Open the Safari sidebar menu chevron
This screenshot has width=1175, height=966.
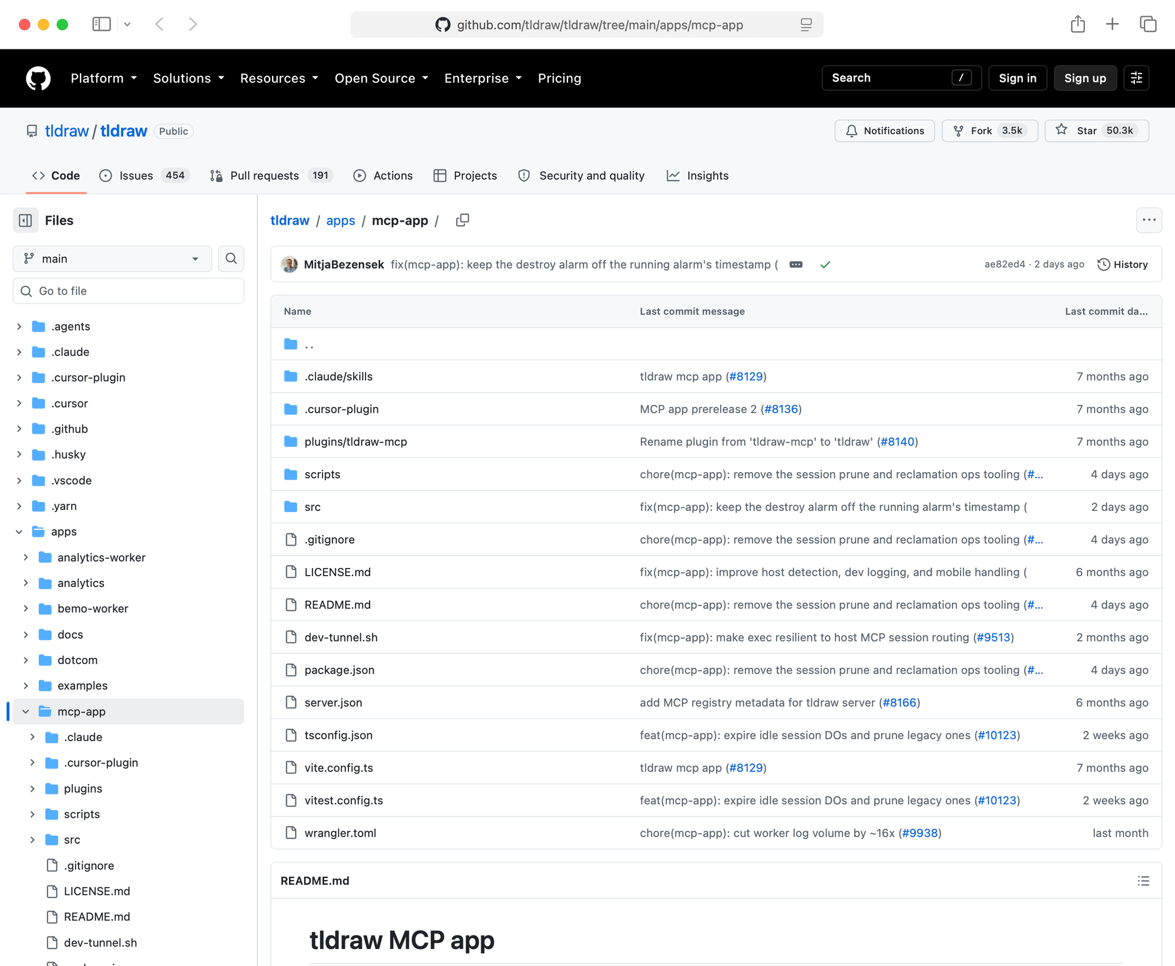coord(127,25)
